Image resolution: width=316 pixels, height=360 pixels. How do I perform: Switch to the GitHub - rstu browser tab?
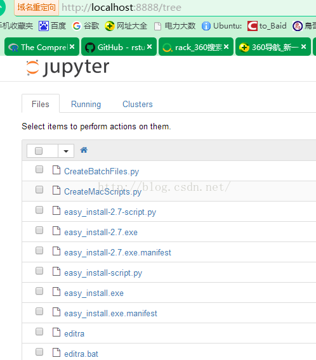tap(119, 47)
